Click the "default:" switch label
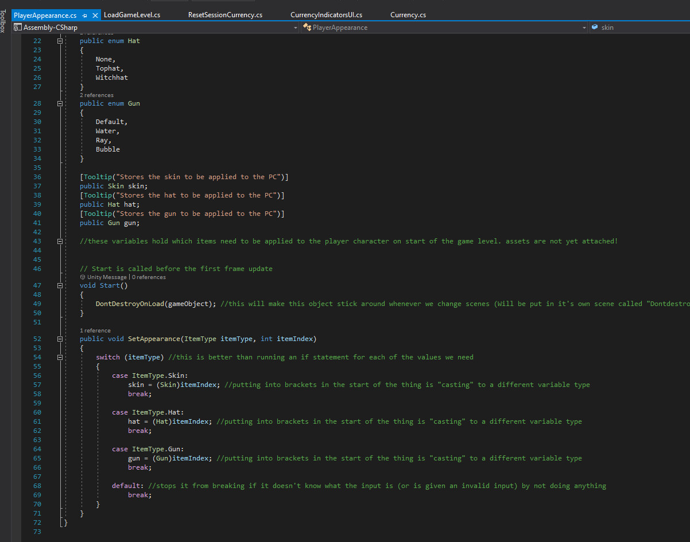The height and width of the screenshot is (542, 690). point(128,486)
